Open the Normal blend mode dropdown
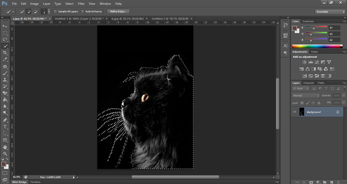Viewport: 347px width, 184px height. click(x=306, y=95)
